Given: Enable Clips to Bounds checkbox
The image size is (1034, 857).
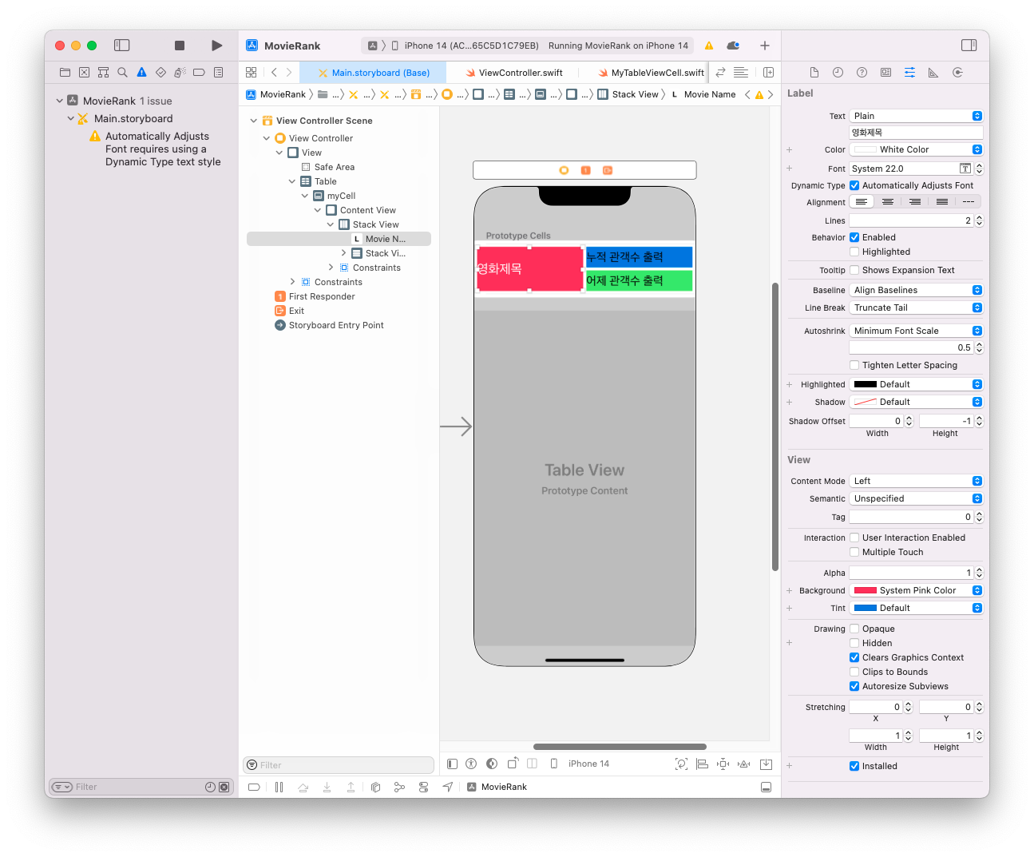Looking at the screenshot, I should pyautogui.click(x=854, y=672).
